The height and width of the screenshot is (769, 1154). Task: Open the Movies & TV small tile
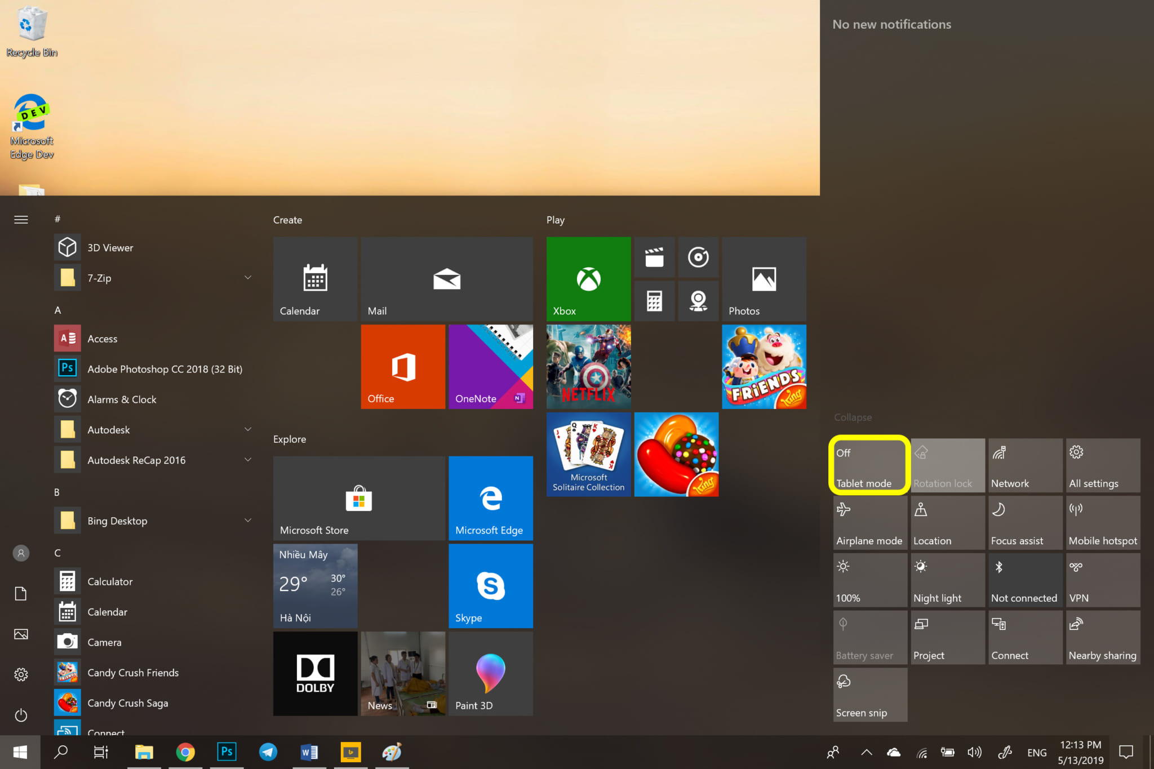point(654,257)
